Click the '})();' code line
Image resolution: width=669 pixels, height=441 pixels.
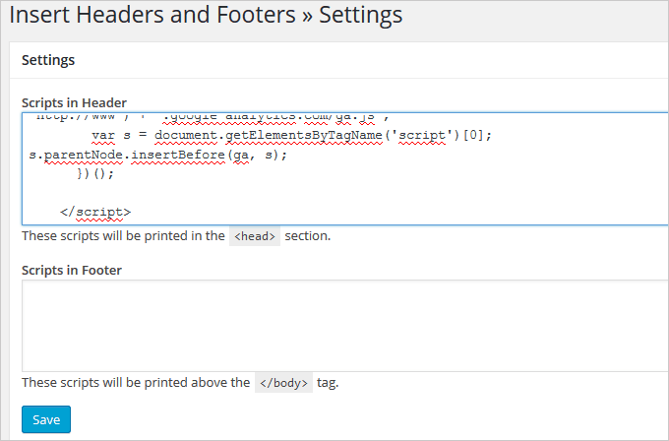(95, 174)
